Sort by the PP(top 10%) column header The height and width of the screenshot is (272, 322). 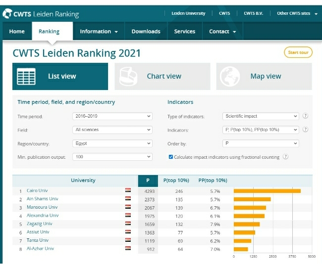213,181
